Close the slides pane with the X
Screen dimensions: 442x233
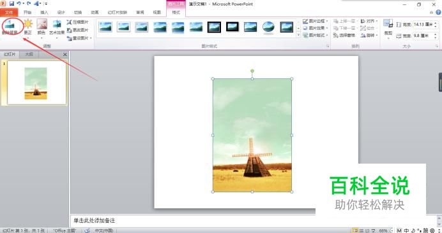(x=65, y=54)
